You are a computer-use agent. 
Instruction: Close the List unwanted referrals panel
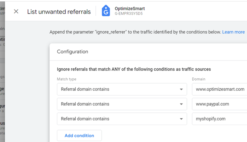click(16, 11)
